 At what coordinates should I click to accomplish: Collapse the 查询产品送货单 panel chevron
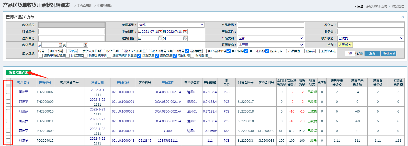[x=402, y=17]
